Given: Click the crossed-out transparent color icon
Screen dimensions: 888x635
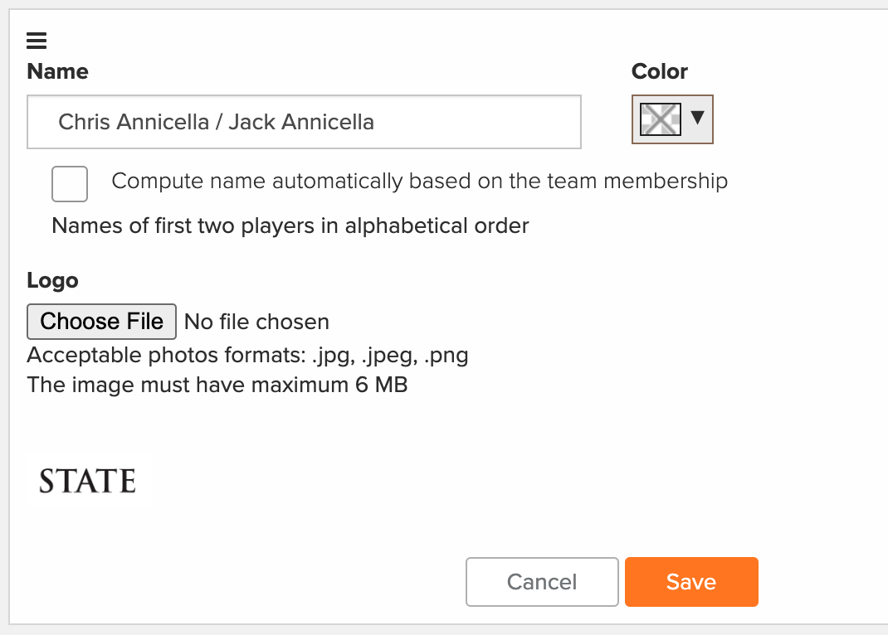Looking at the screenshot, I should [661, 119].
